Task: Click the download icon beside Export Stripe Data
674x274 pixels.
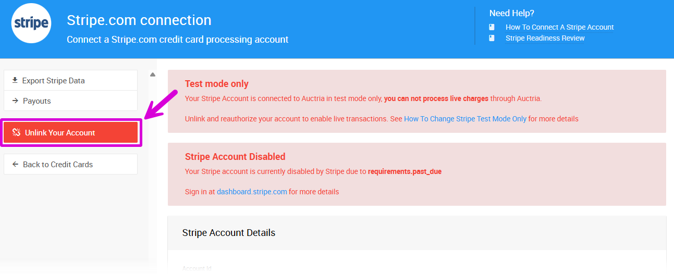Action: [x=15, y=80]
